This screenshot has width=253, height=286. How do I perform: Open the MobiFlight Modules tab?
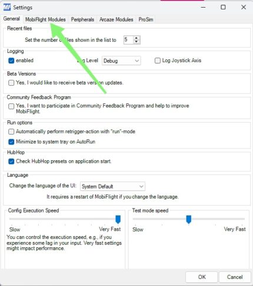click(x=45, y=19)
